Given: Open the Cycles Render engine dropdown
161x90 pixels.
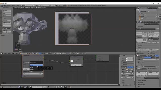Looking at the screenshot, I should (61, 6).
